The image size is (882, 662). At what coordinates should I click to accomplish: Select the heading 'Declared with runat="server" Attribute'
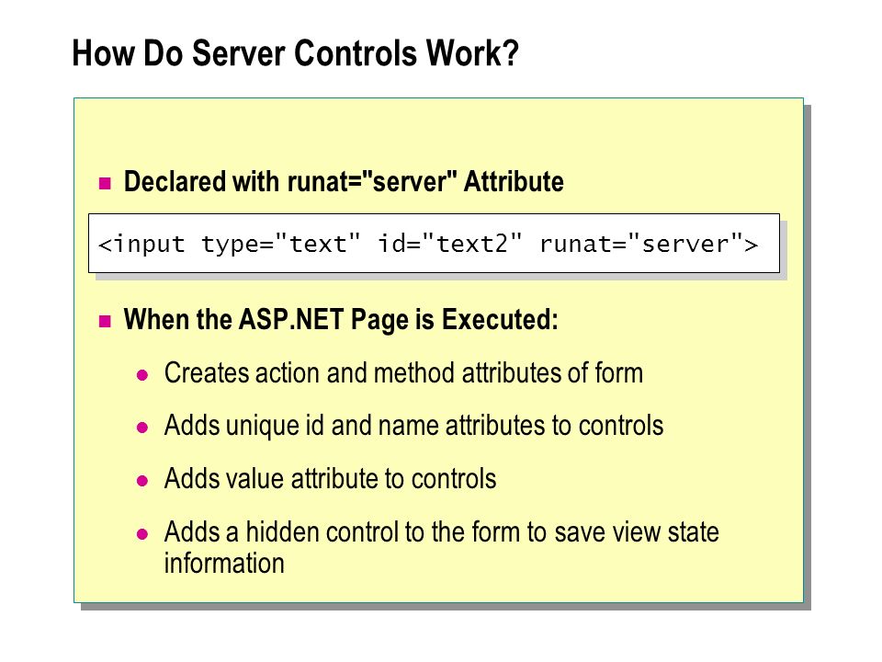pos(344,182)
